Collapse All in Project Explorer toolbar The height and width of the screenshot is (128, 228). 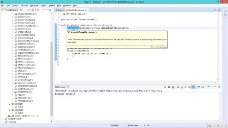[29, 10]
